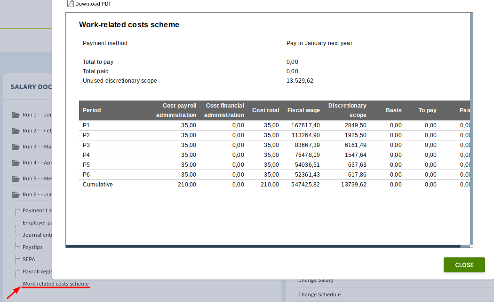Open the Run 3 folder icon
The image size is (494, 302).
click(16, 147)
